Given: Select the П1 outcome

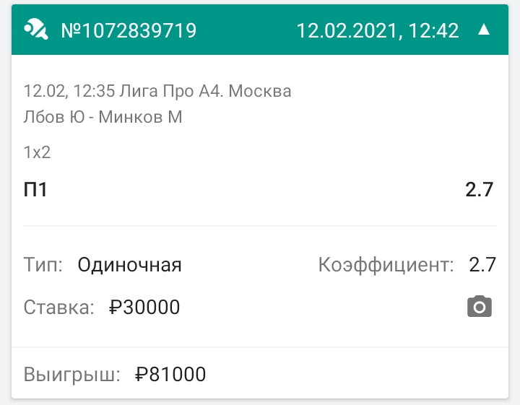Looking at the screenshot, I should 35,190.
